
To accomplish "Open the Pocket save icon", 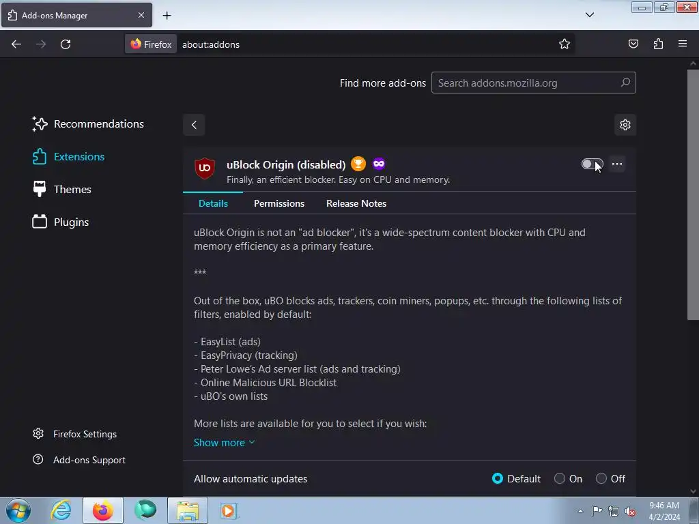I will pos(633,44).
